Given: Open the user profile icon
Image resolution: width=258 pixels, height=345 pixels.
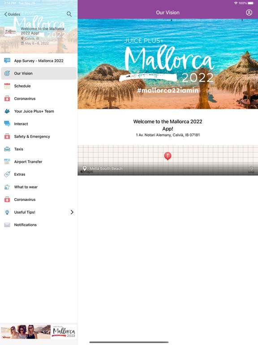Looking at the screenshot, I should point(249,13).
